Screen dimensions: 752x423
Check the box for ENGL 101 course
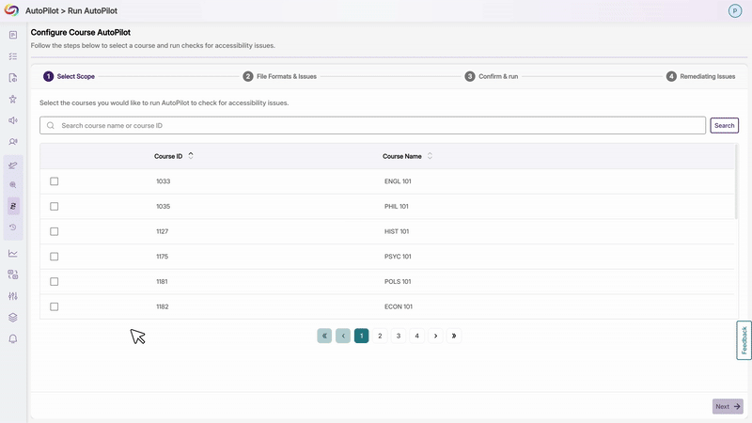point(54,181)
